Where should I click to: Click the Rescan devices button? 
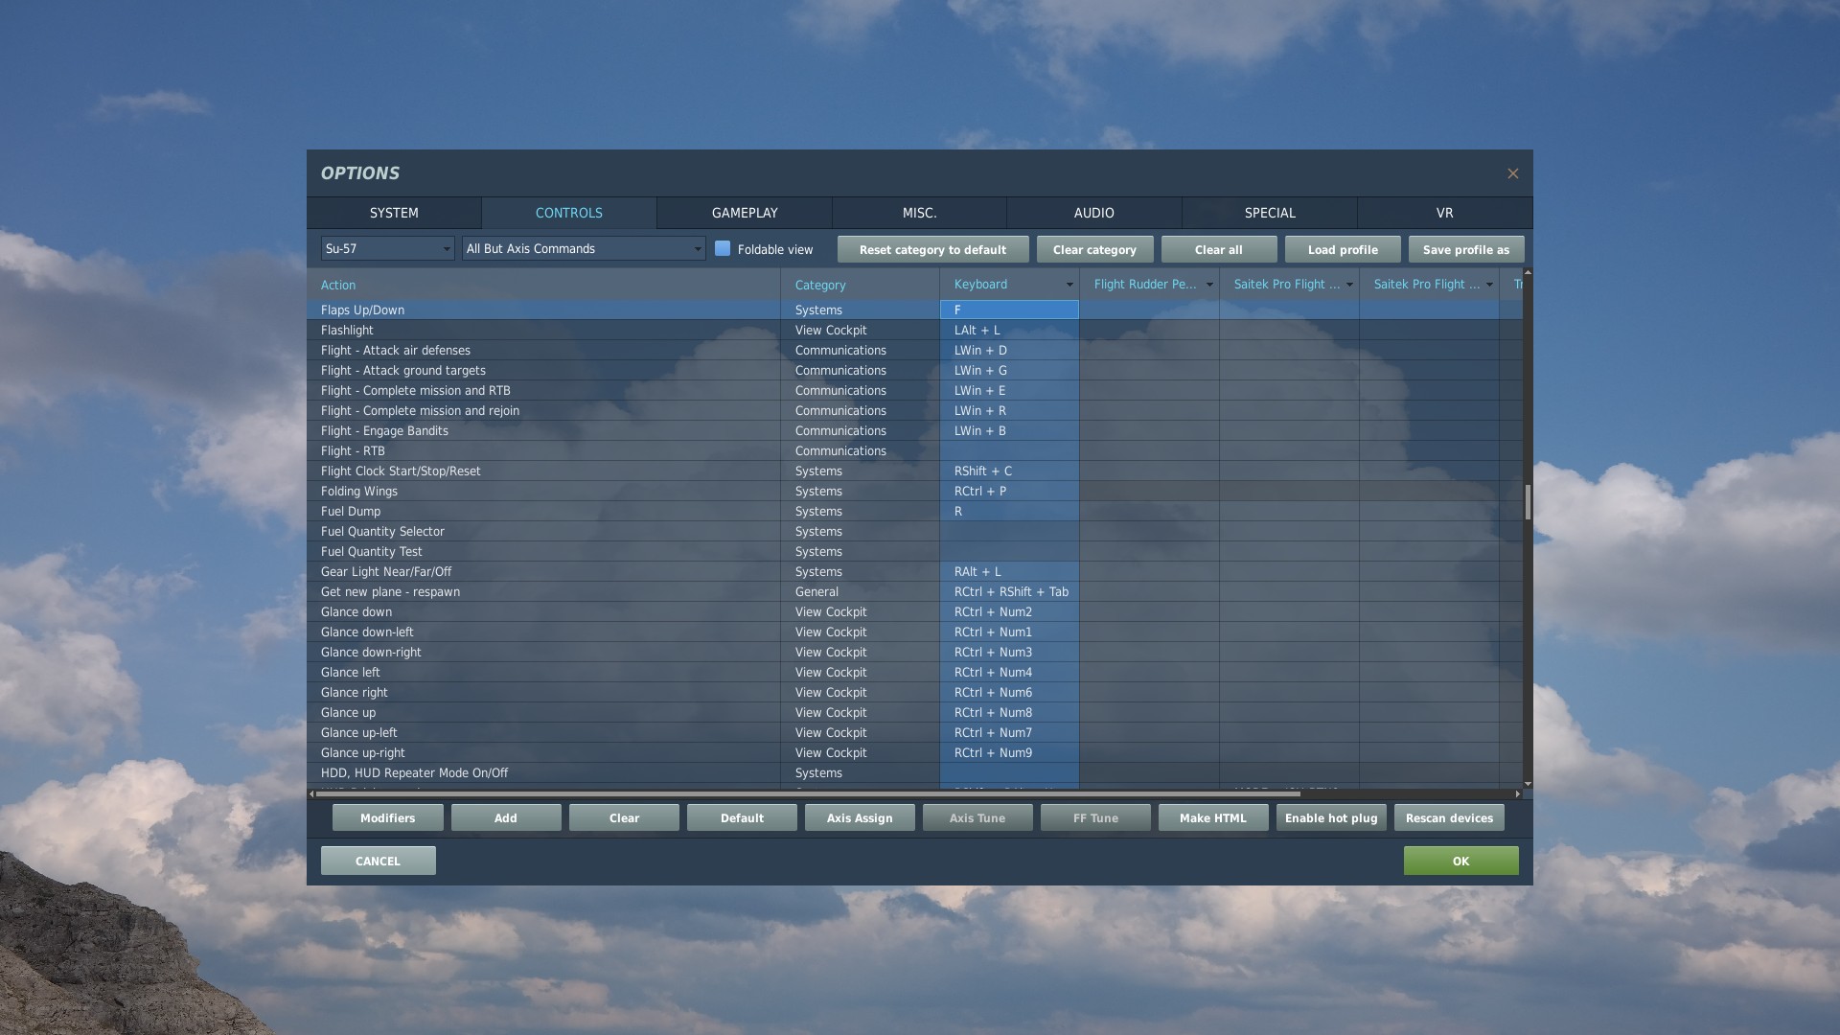pyautogui.click(x=1449, y=817)
